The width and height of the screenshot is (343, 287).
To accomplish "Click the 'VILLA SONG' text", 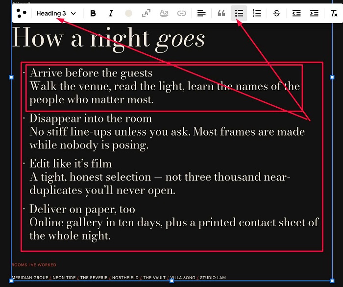I will click(183, 278).
